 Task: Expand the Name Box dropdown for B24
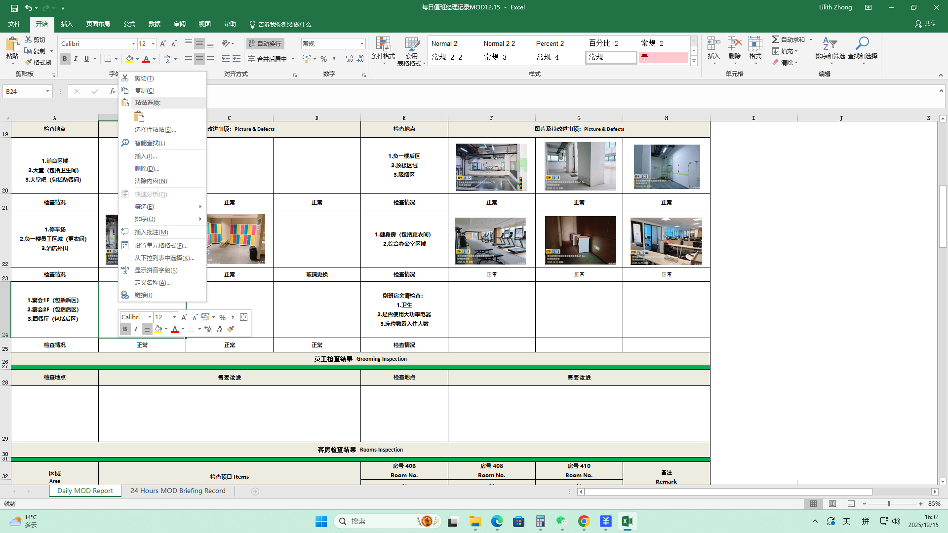47,91
